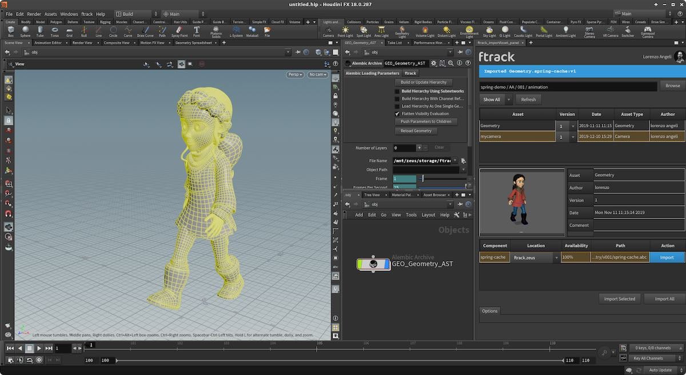The image size is (686, 375).
Task: Open Geometry asset version dropdown
Action: click(567, 126)
